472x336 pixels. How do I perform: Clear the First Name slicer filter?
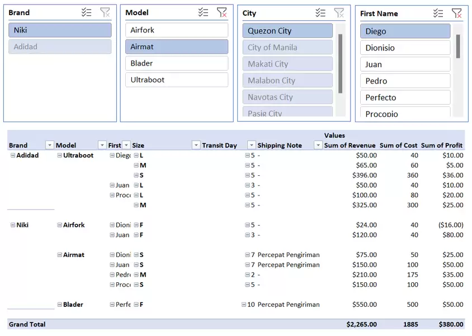(456, 13)
